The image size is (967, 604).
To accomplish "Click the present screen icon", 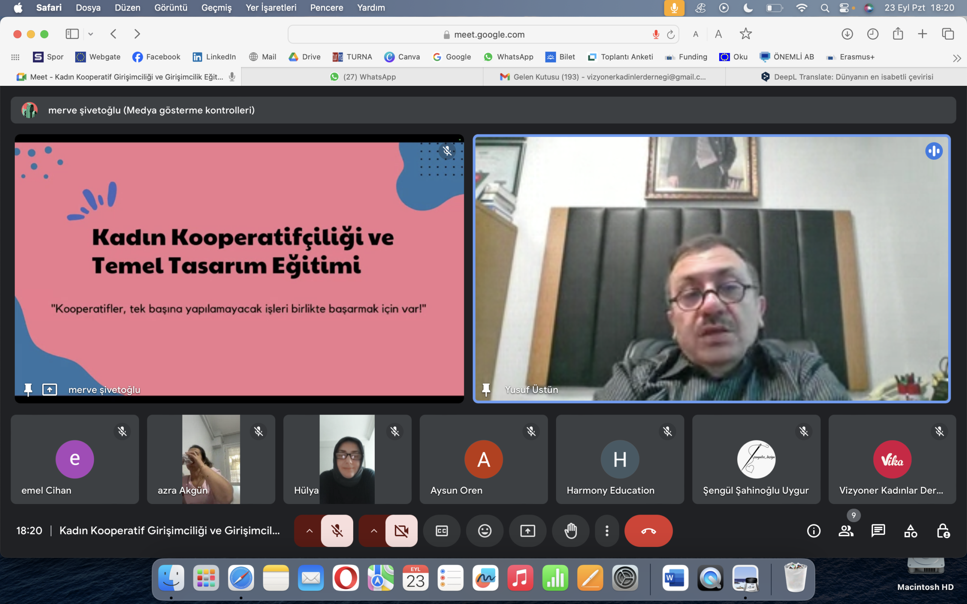I will click(x=527, y=531).
